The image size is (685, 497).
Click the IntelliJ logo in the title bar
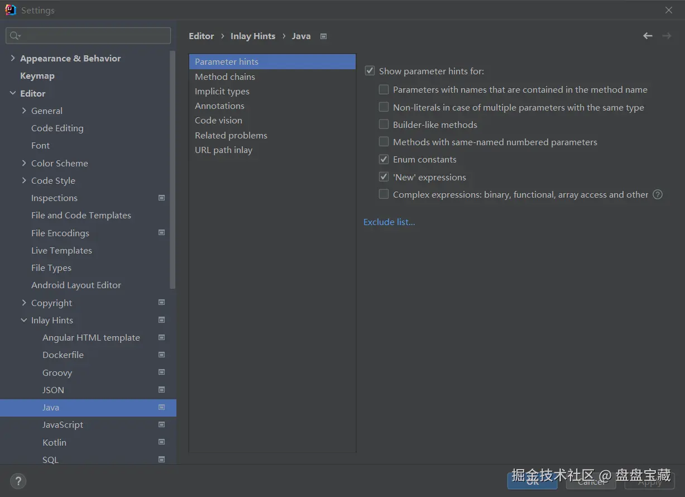(x=11, y=10)
